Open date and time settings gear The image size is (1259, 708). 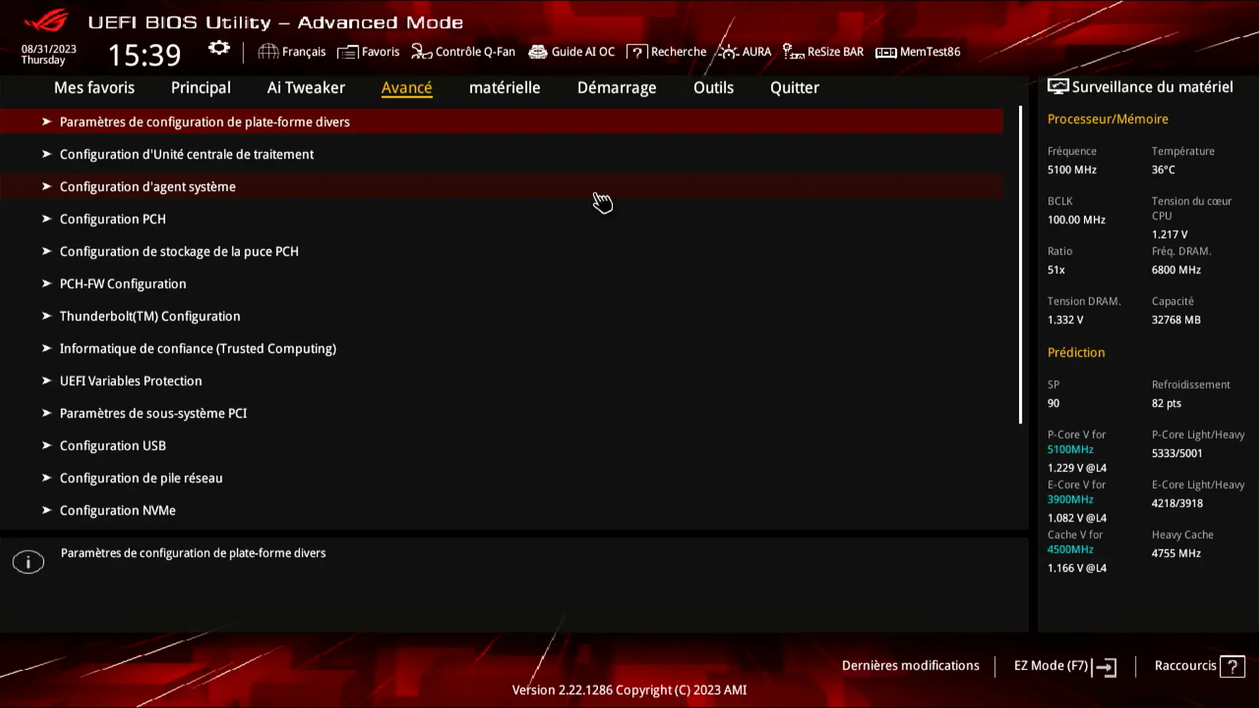tap(219, 48)
